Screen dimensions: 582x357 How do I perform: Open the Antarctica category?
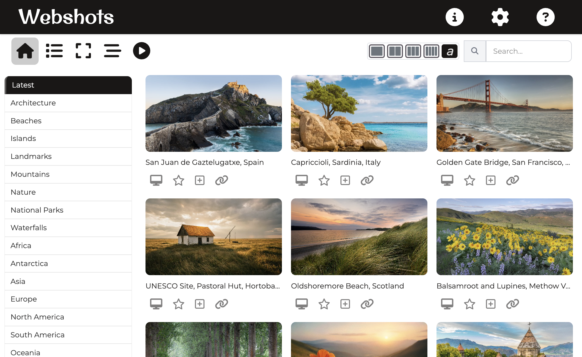[68, 263]
